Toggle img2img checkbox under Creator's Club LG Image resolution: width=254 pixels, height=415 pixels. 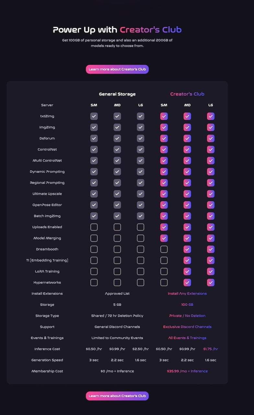tap(211, 127)
